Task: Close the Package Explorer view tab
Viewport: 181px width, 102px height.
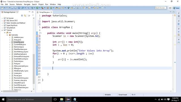Action: 17,12
